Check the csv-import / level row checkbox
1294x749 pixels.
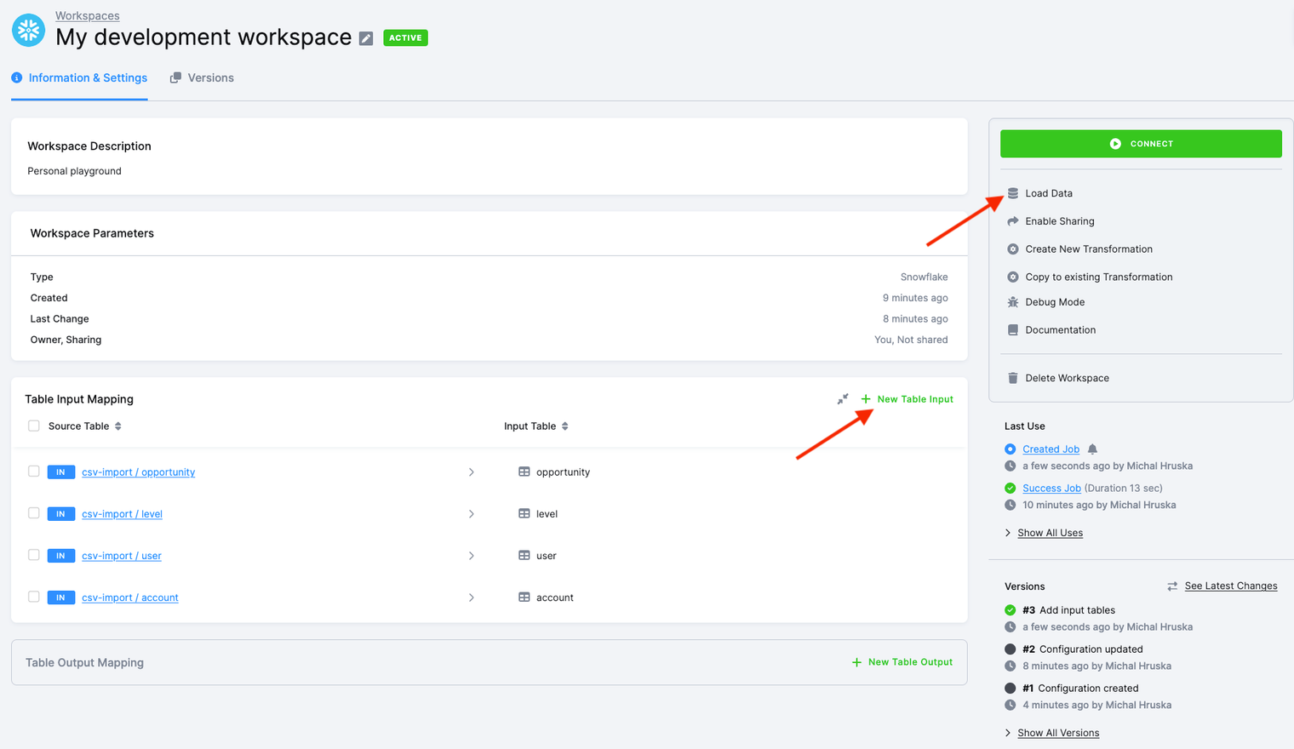34,512
